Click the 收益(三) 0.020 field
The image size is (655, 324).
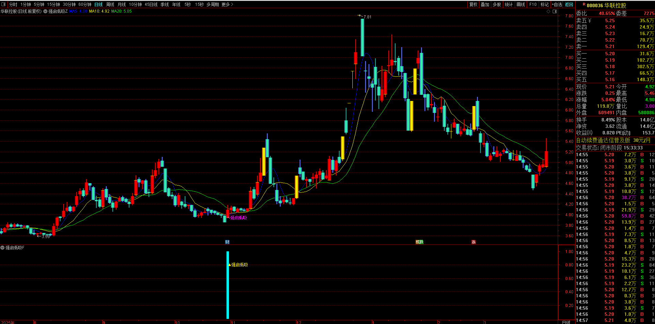[x=595, y=133]
